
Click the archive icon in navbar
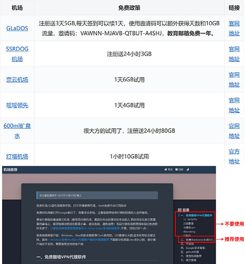[x=177, y=169]
